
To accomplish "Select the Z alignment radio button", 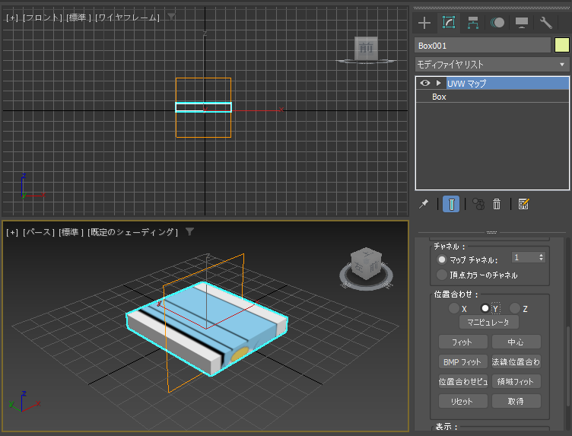I will click(515, 308).
